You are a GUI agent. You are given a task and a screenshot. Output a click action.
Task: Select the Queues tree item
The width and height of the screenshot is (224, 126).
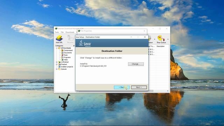click(64, 69)
